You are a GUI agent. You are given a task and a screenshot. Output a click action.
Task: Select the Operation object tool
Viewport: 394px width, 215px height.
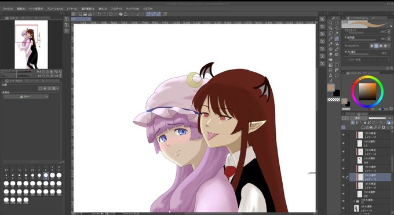click(330, 28)
